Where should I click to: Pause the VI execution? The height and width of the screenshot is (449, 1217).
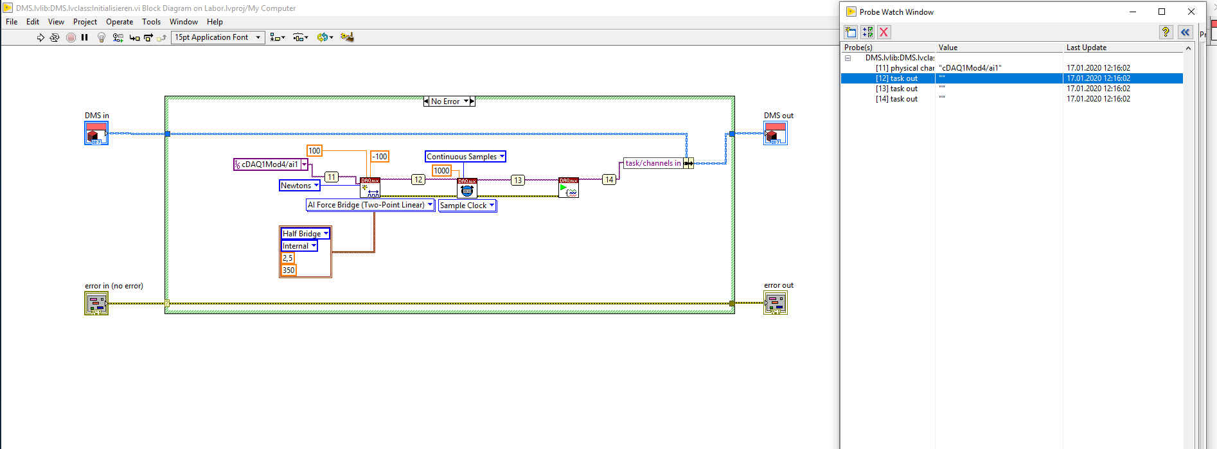click(x=85, y=37)
